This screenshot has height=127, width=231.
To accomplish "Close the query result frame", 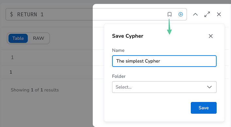I will (219, 14).
